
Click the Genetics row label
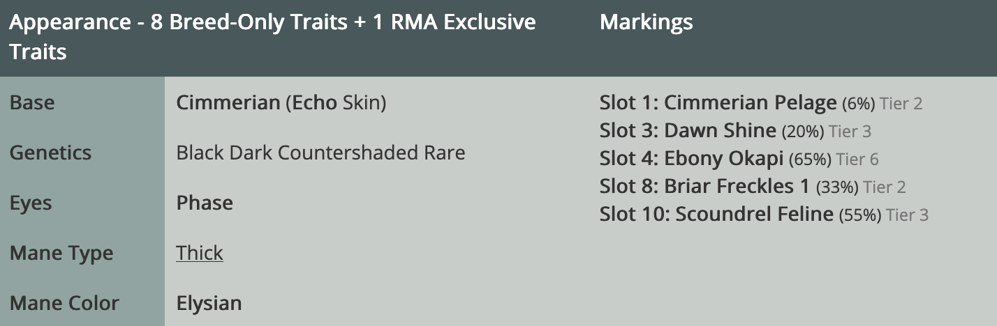50,153
